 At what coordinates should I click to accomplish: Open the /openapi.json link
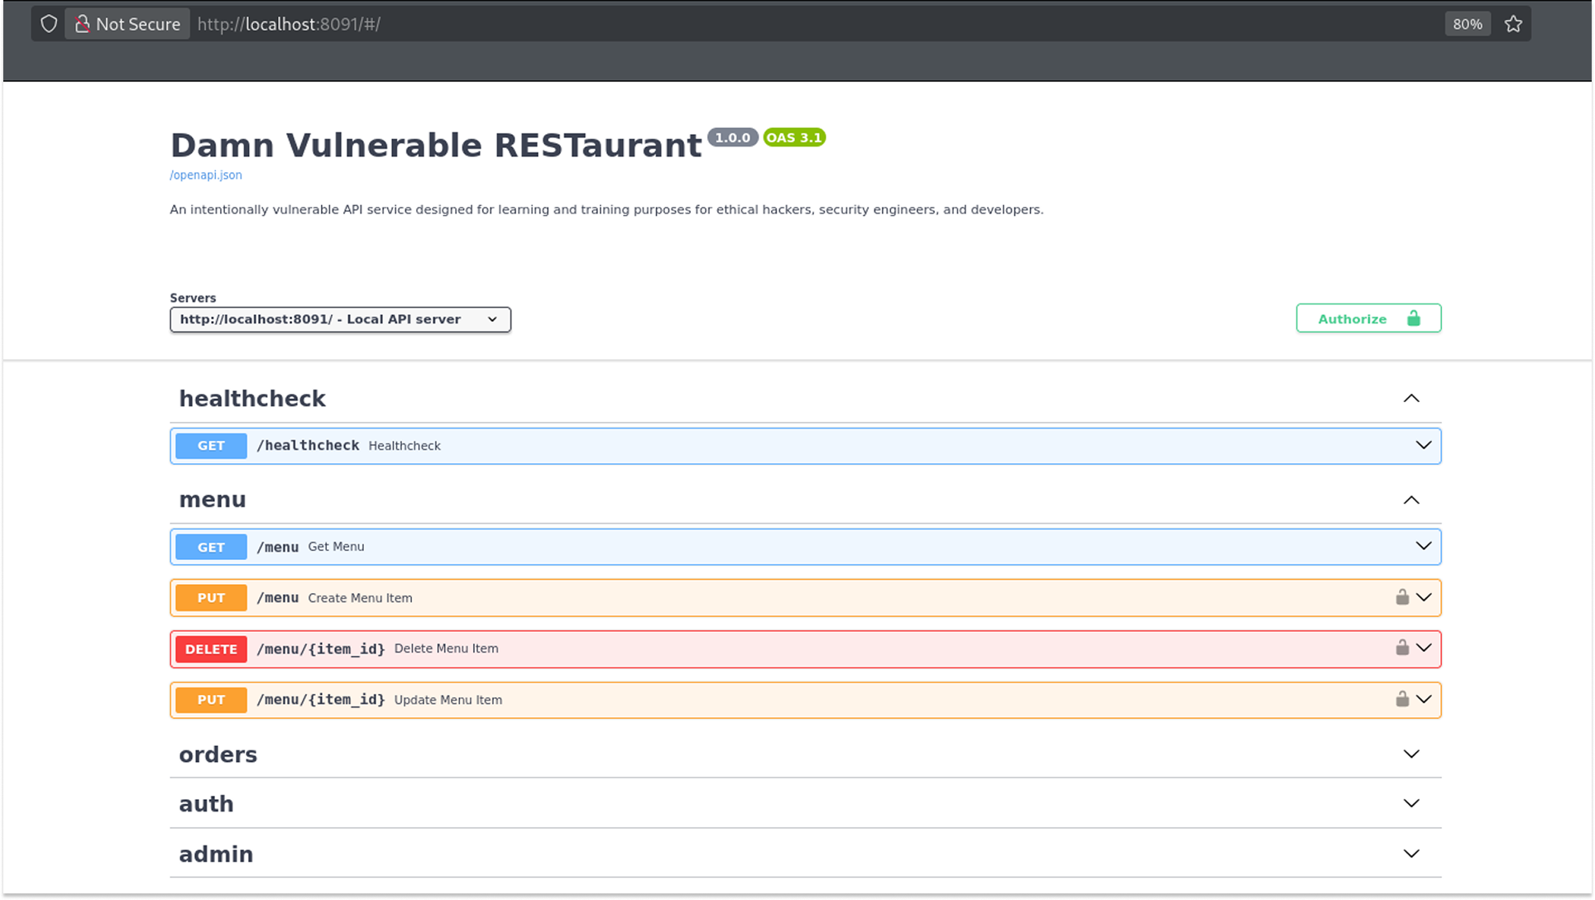tap(206, 175)
